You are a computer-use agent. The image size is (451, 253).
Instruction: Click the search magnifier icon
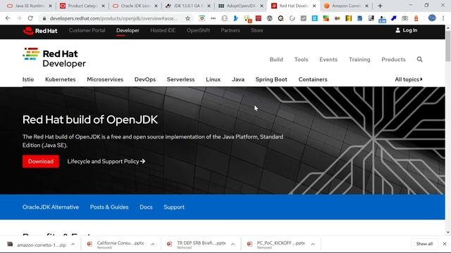click(x=420, y=59)
